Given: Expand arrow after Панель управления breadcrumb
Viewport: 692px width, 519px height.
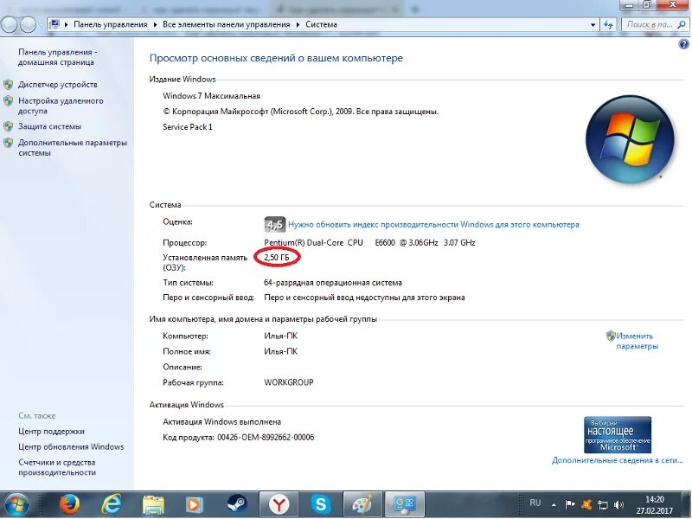Looking at the screenshot, I should point(155,25).
